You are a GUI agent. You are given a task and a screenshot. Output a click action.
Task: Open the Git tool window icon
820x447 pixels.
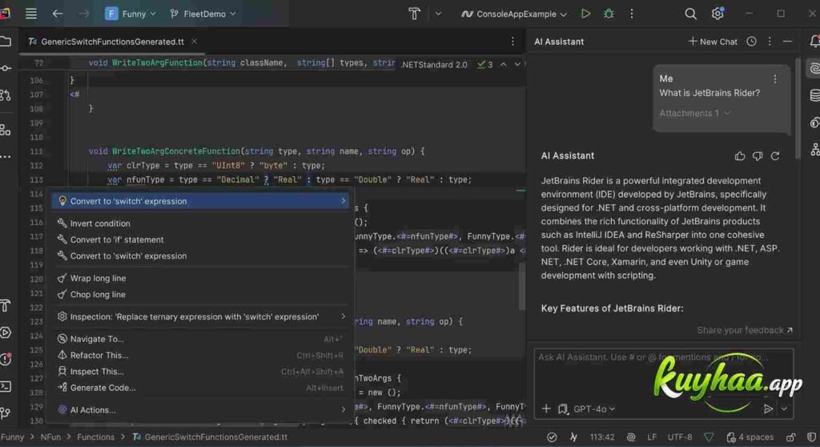[6, 413]
